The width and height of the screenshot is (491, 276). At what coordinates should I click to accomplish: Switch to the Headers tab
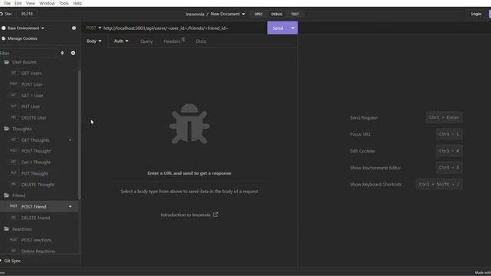click(174, 41)
